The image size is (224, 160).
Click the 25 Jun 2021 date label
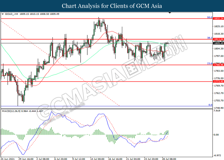tap(7, 158)
